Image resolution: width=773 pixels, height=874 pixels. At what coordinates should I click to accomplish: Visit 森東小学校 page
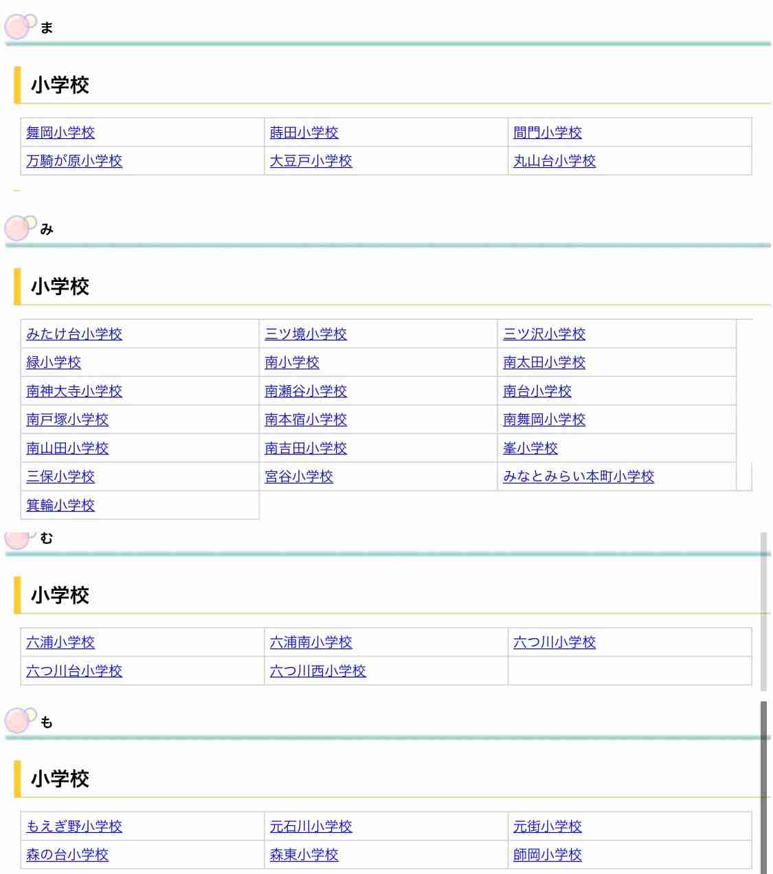click(304, 855)
